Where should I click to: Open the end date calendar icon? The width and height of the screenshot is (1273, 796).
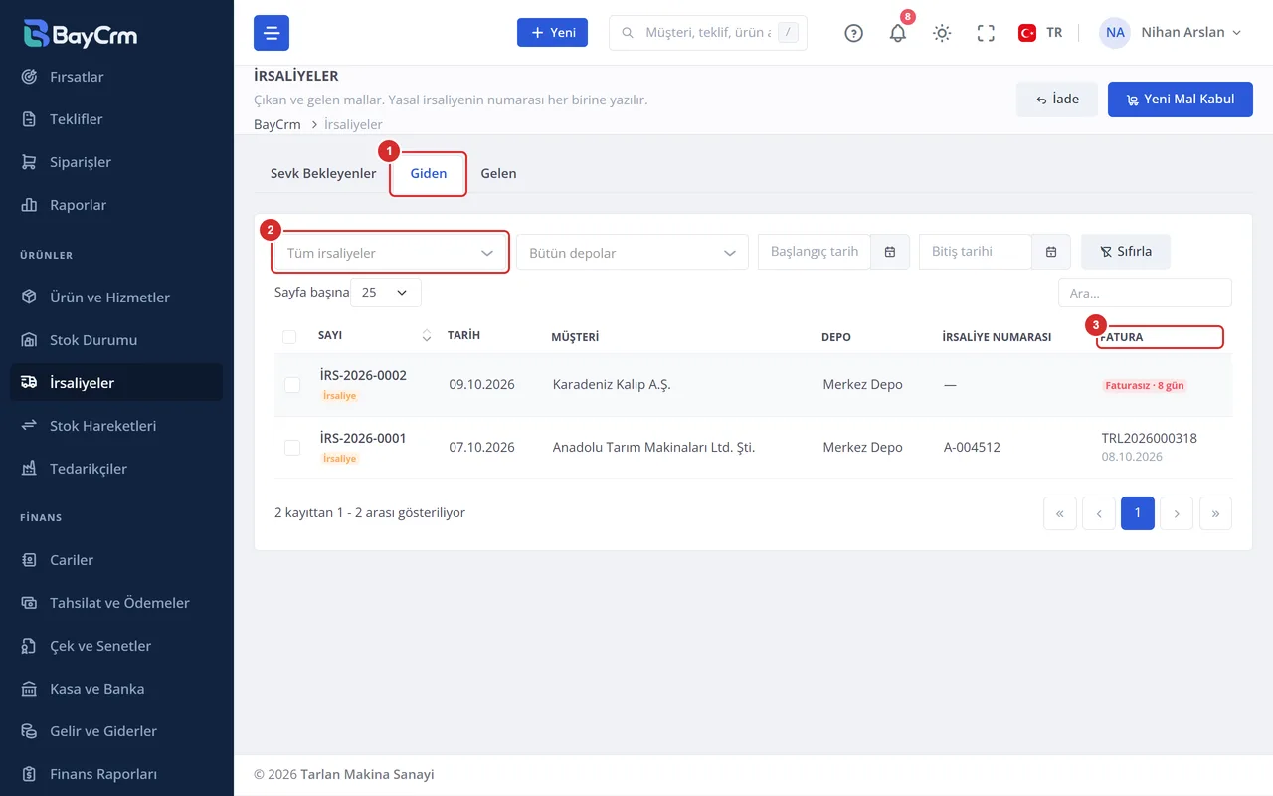tap(1051, 252)
